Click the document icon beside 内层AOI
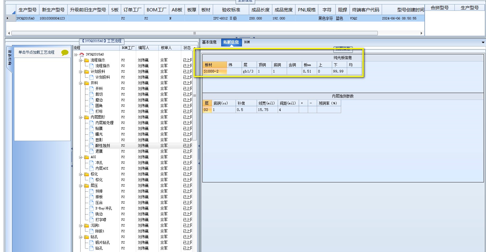Viewport: 486px width, 252px height. (91, 168)
